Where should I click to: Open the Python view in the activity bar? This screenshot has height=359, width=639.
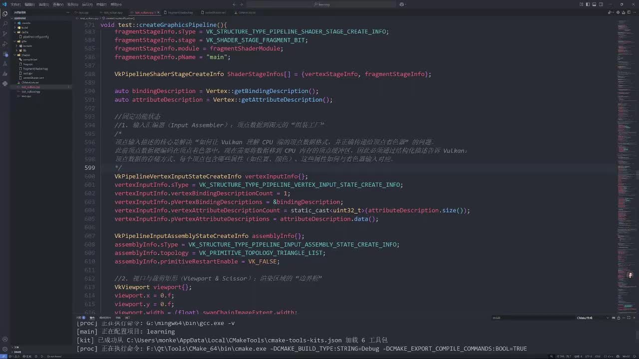coord(5,84)
